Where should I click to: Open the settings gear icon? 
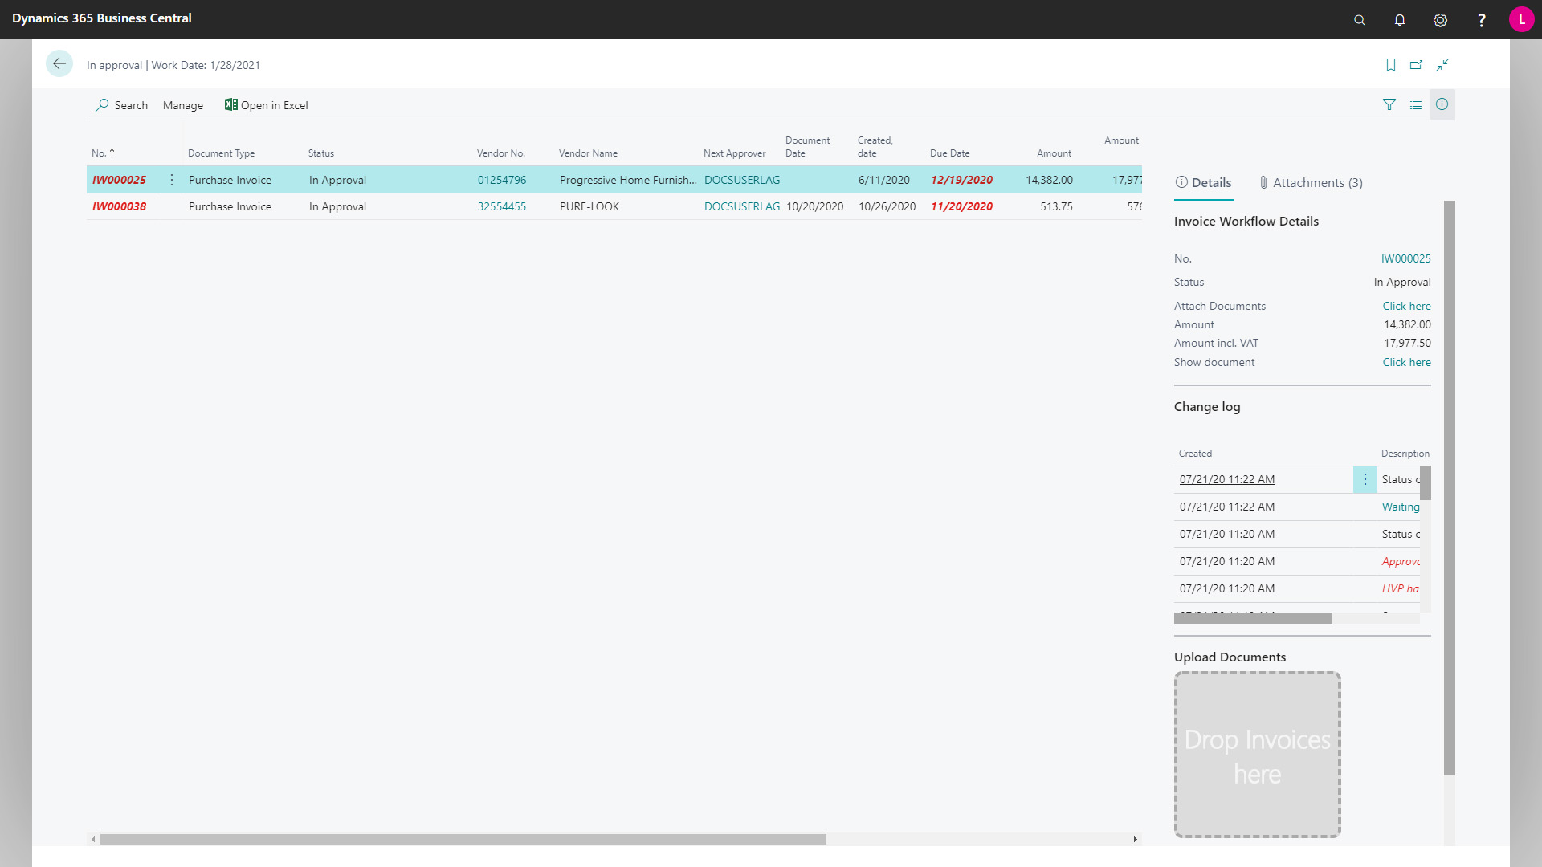tap(1440, 20)
